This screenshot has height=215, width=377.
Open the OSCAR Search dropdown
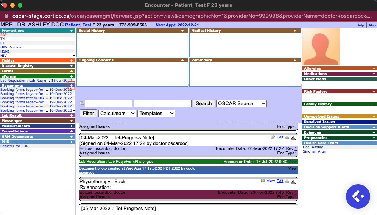point(241,103)
